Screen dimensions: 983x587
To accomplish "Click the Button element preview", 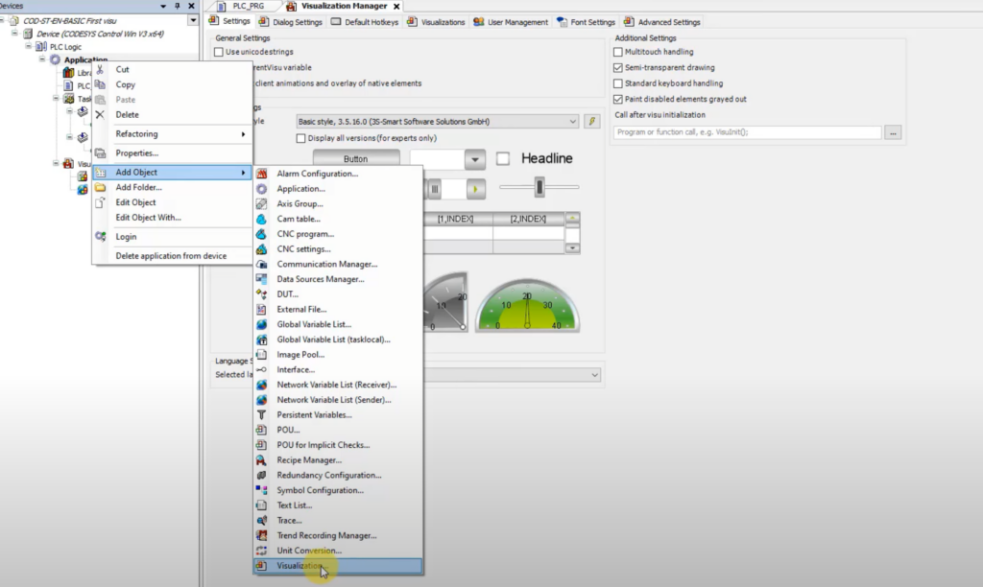I will click(x=356, y=158).
